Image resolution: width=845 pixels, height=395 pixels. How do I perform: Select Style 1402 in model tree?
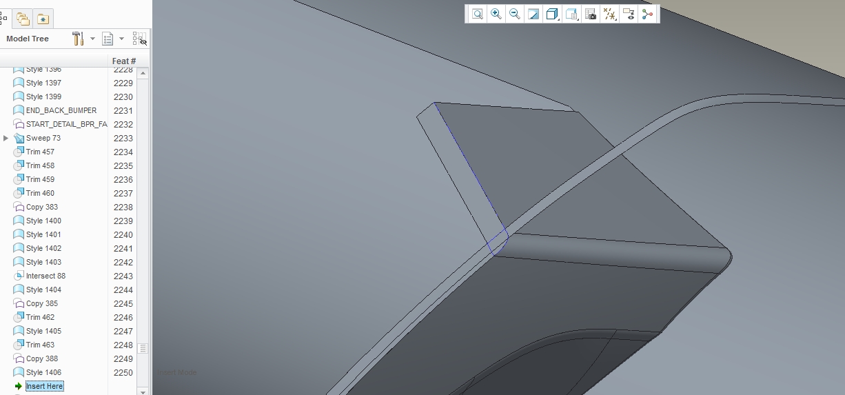[43, 248]
